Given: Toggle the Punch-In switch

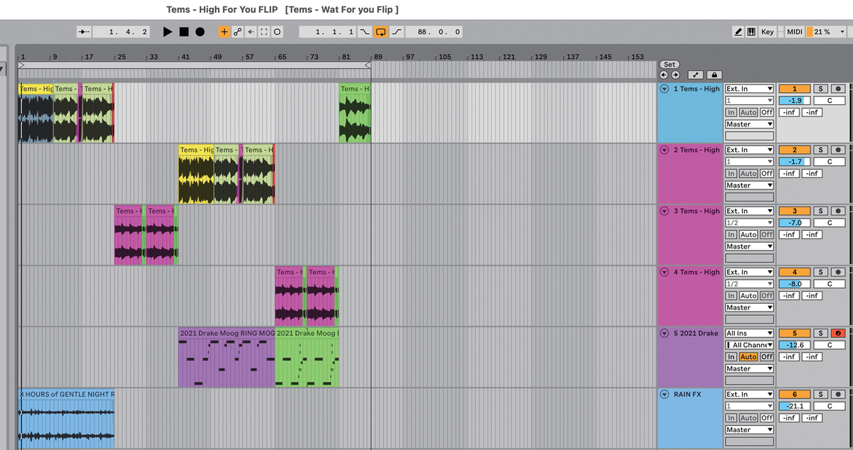Looking at the screenshot, I should pos(365,32).
